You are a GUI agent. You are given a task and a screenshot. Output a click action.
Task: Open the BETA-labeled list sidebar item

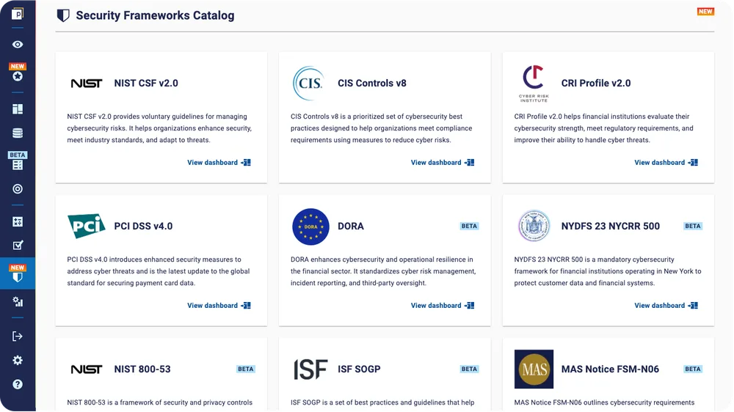[18, 164]
